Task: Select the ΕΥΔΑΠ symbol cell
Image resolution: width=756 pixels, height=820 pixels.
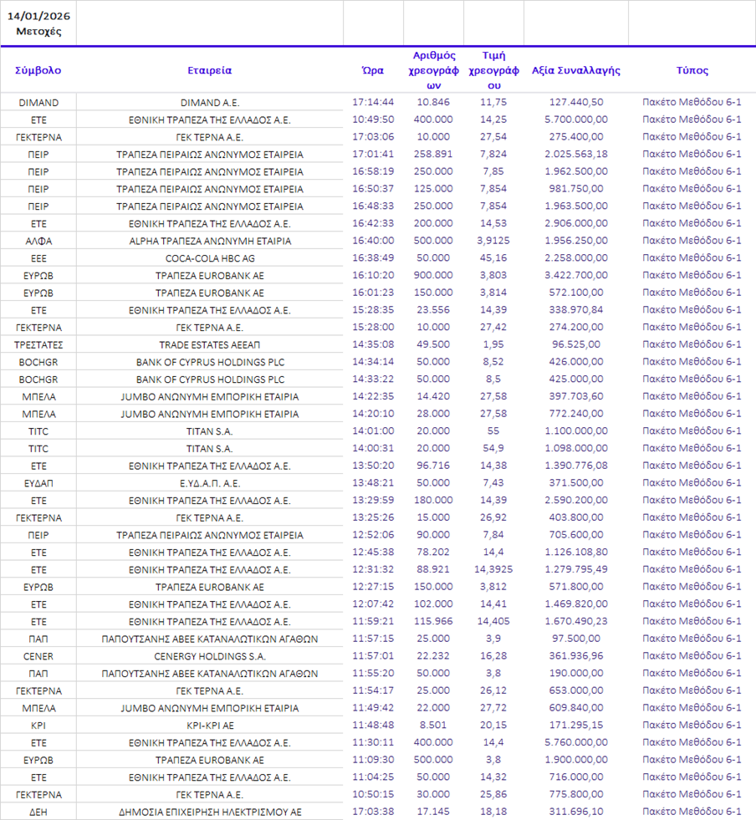Action: point(38,483)
